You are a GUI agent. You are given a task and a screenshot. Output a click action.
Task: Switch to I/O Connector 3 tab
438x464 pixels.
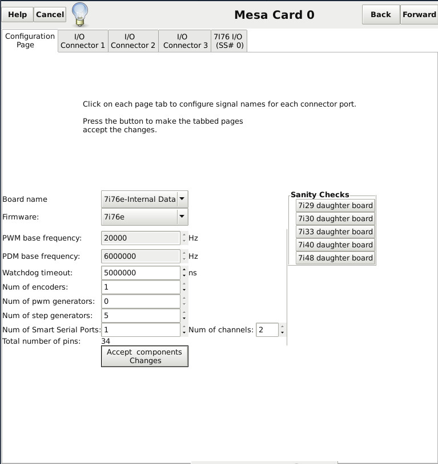pos(185,41)
